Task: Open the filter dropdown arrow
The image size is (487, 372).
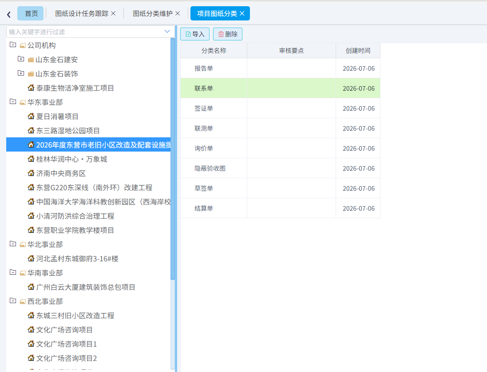Action: pyautogui.click(x=167, y=32)
